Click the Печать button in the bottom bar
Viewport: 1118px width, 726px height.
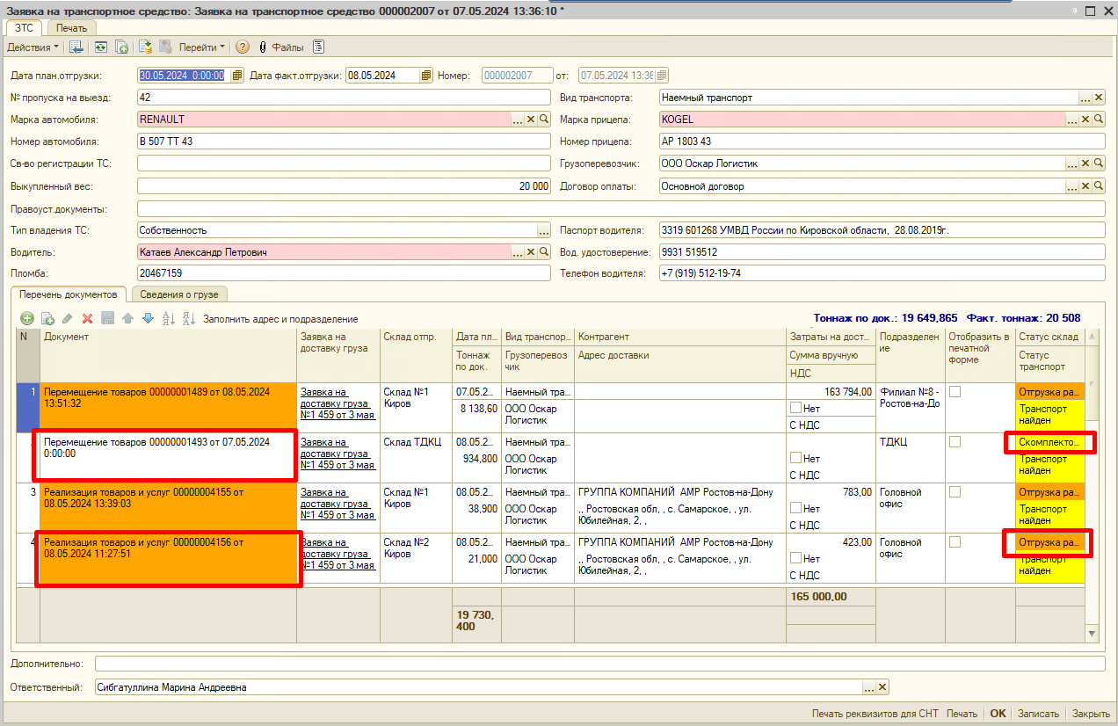point(962,714)
